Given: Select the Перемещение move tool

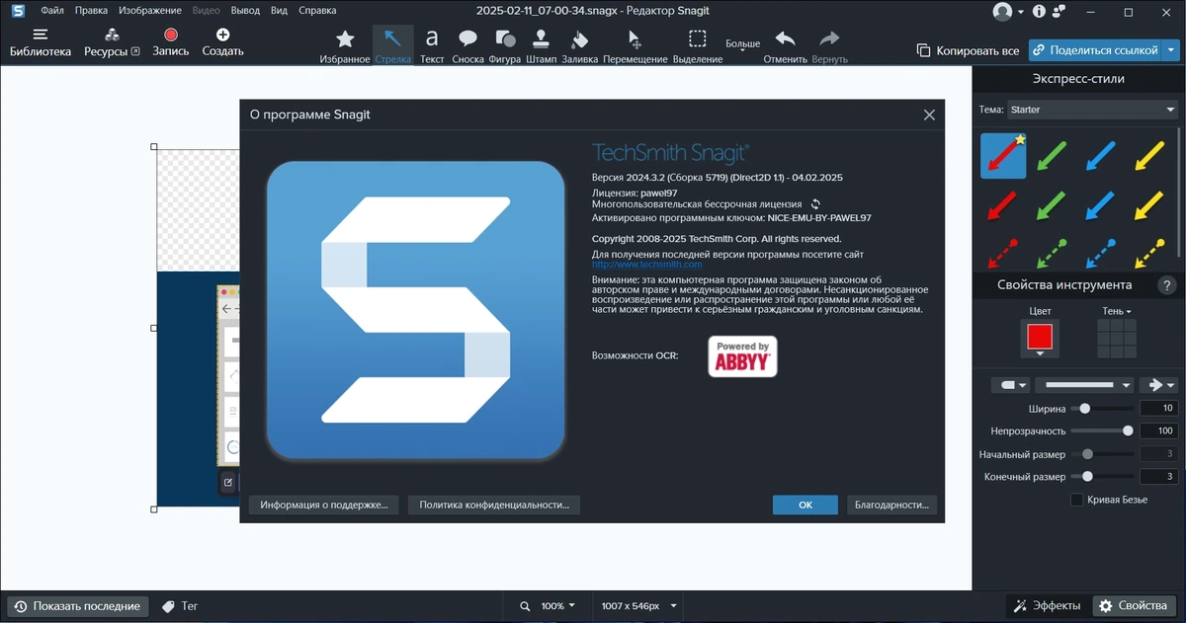Looking at the screenshot, I should (x=635, y=45).
